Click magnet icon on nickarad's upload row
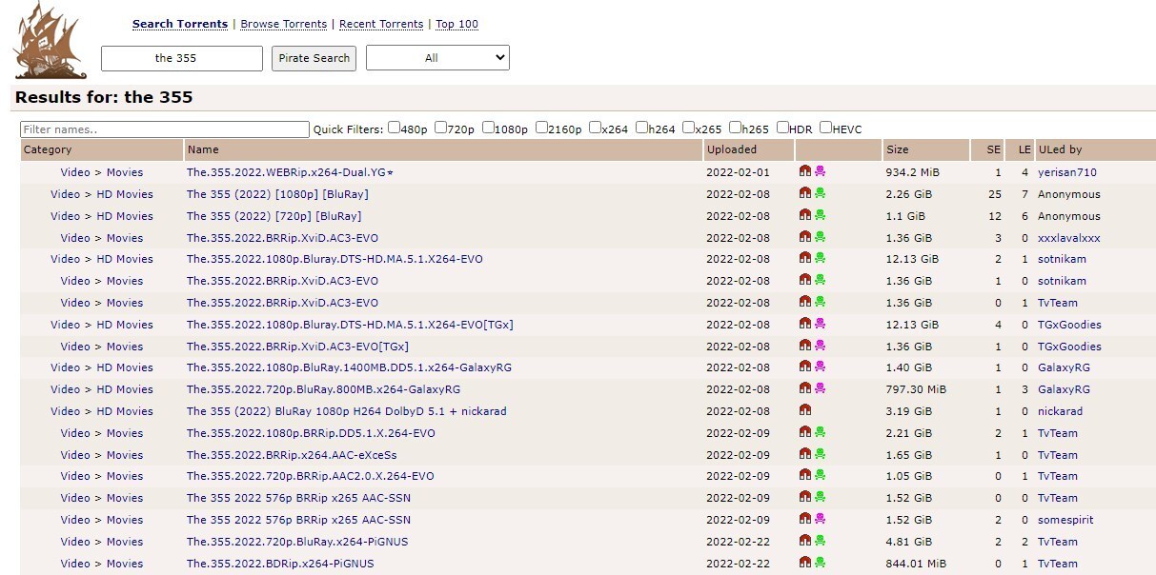This screenshot has width=1156, height=575. click(x=804, y=411)
